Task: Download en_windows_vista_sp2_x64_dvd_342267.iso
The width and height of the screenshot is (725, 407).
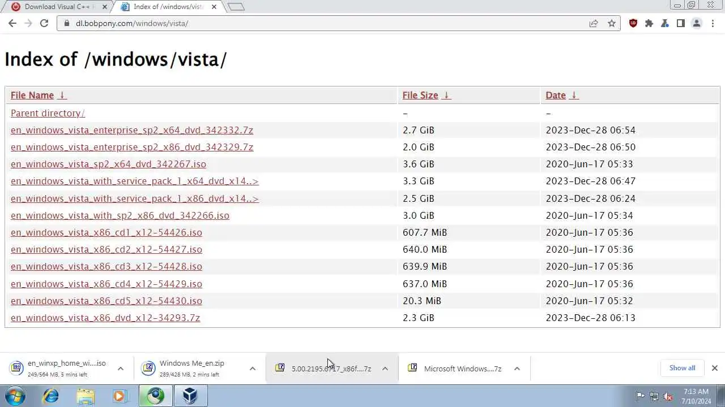Action: click(108, 164)
